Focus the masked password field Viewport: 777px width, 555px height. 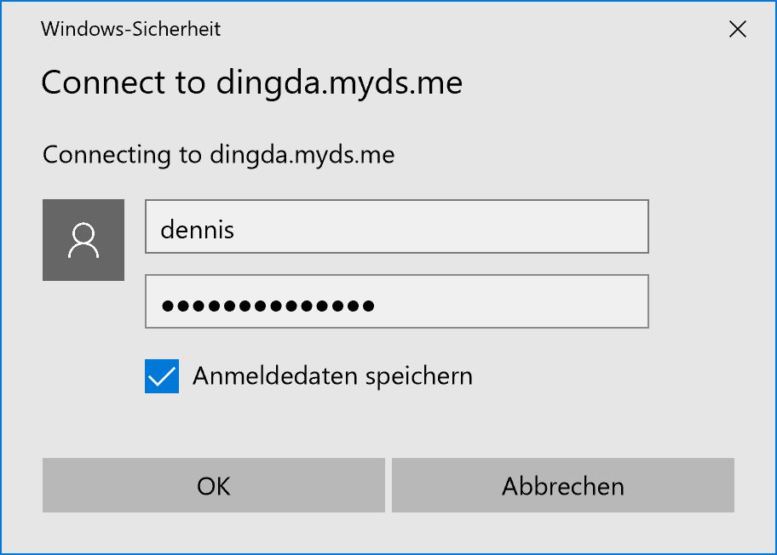point(397,301)
